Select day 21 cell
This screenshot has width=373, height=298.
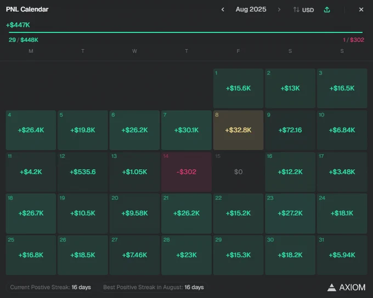coord(187,214)
